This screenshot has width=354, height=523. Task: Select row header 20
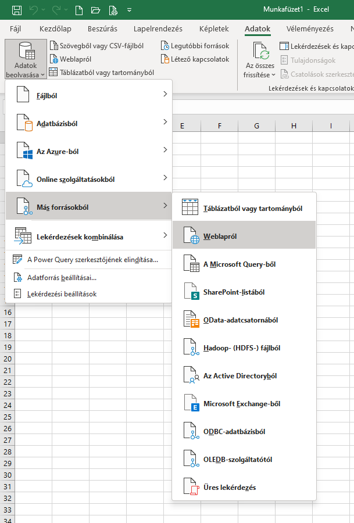pyautogui.click(x=8, y=359)
